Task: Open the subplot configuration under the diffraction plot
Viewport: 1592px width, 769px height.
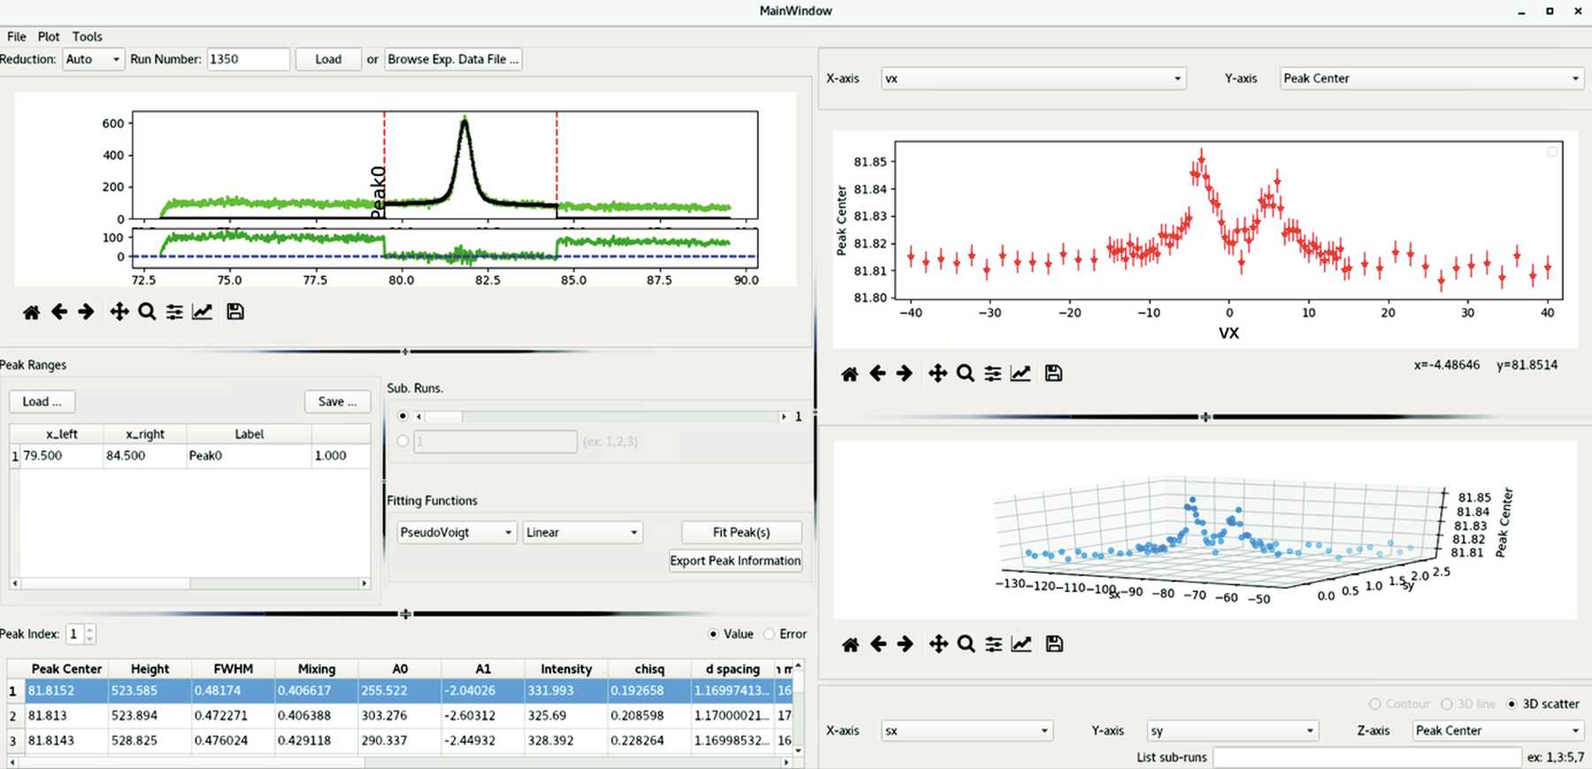Action: 174,312
